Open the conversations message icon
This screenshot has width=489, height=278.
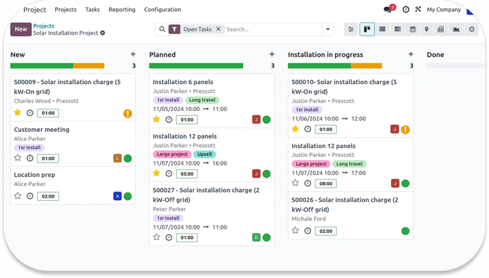point(388,10)
